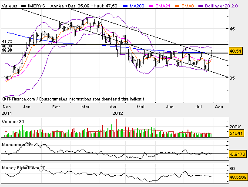
Task: Click the 80 level on Money Flow axis
Action: click(232, 168)
